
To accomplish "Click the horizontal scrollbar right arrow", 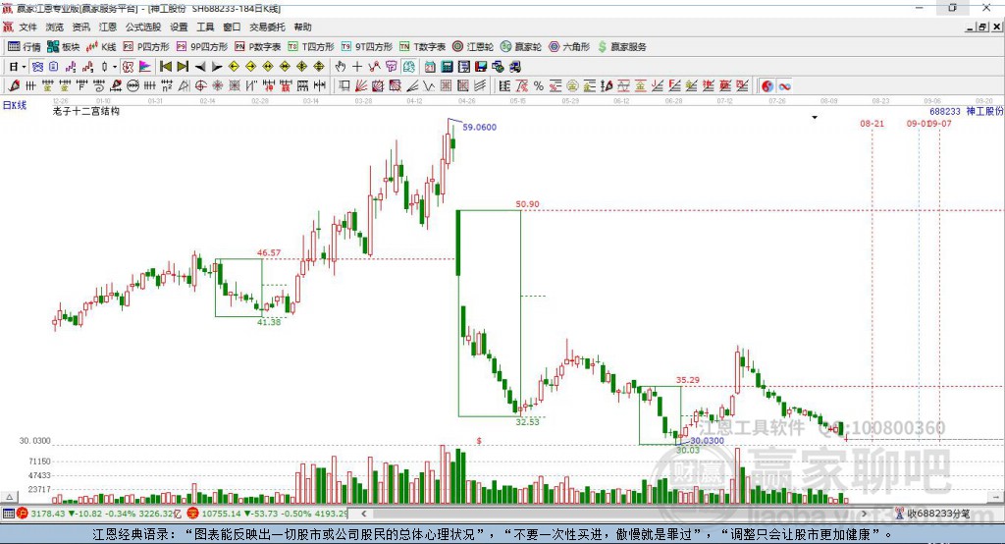I will [864, 514].
